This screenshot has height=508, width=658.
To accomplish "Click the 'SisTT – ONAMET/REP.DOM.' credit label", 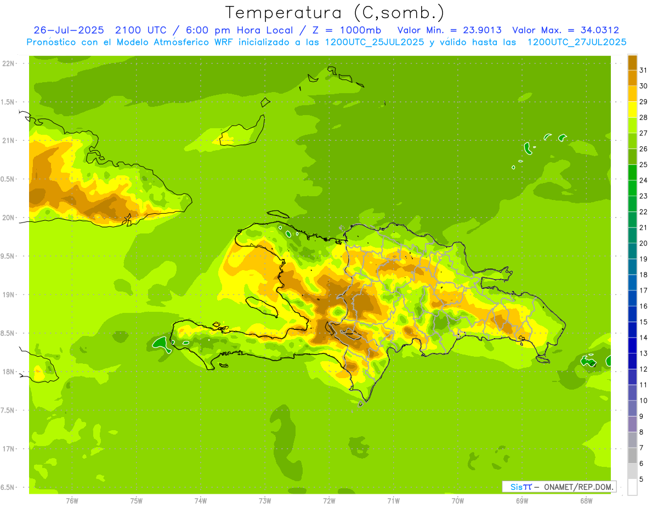I will (x=559, y=487).
